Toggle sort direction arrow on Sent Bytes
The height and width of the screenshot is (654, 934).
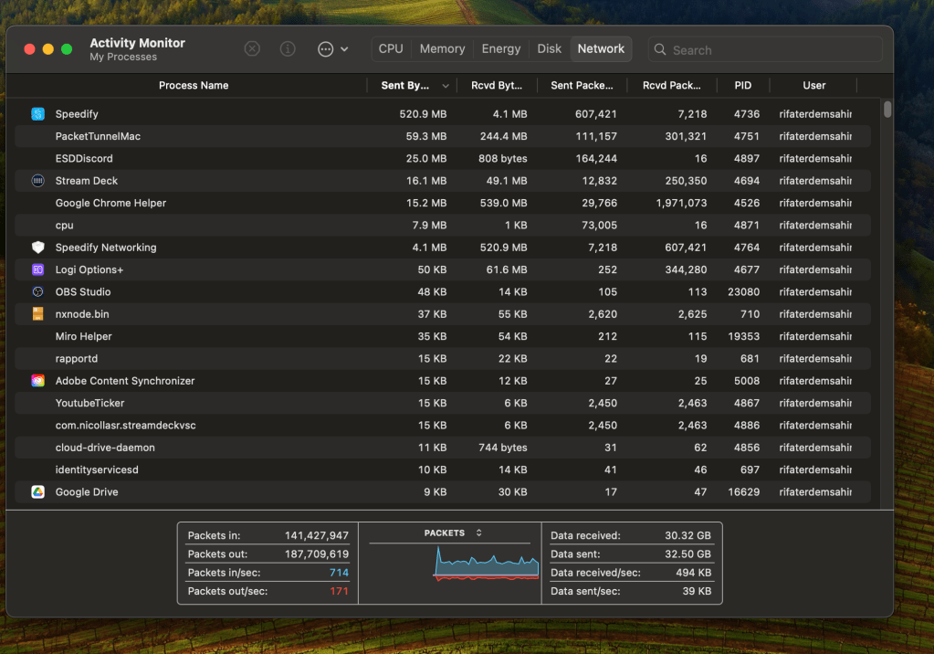(x=446, y=86)
